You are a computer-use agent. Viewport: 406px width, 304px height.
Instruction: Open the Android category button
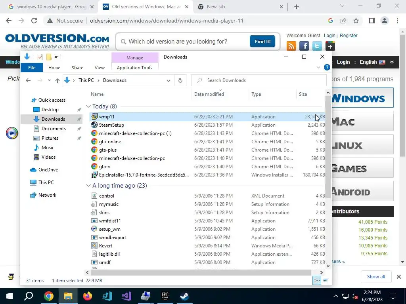point(362,191)
